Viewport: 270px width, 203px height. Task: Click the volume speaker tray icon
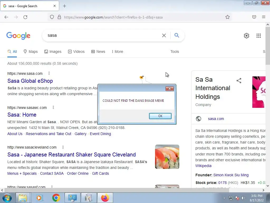(x=243, y=198)
